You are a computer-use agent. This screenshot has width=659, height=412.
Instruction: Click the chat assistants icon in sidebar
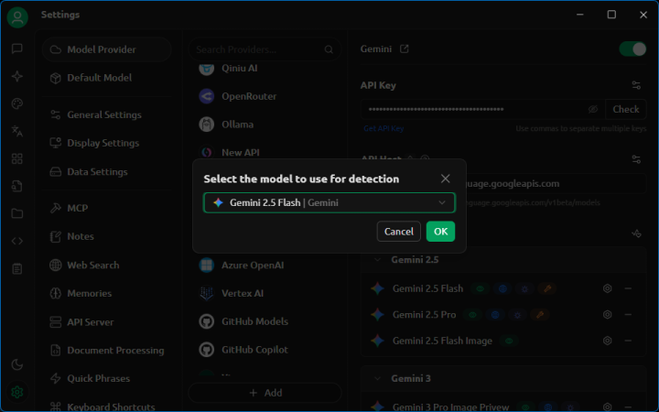[16, 49]
